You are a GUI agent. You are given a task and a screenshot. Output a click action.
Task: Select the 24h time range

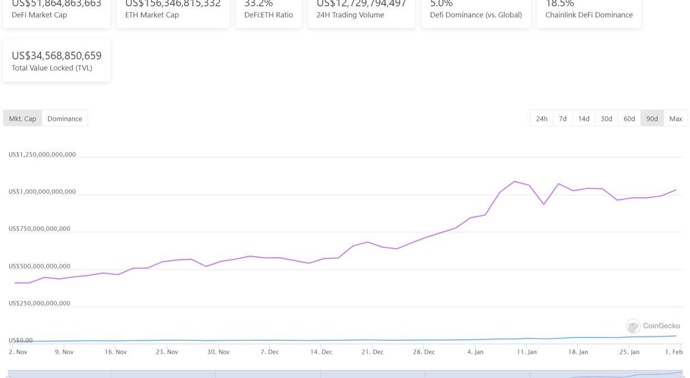[541, 119]
